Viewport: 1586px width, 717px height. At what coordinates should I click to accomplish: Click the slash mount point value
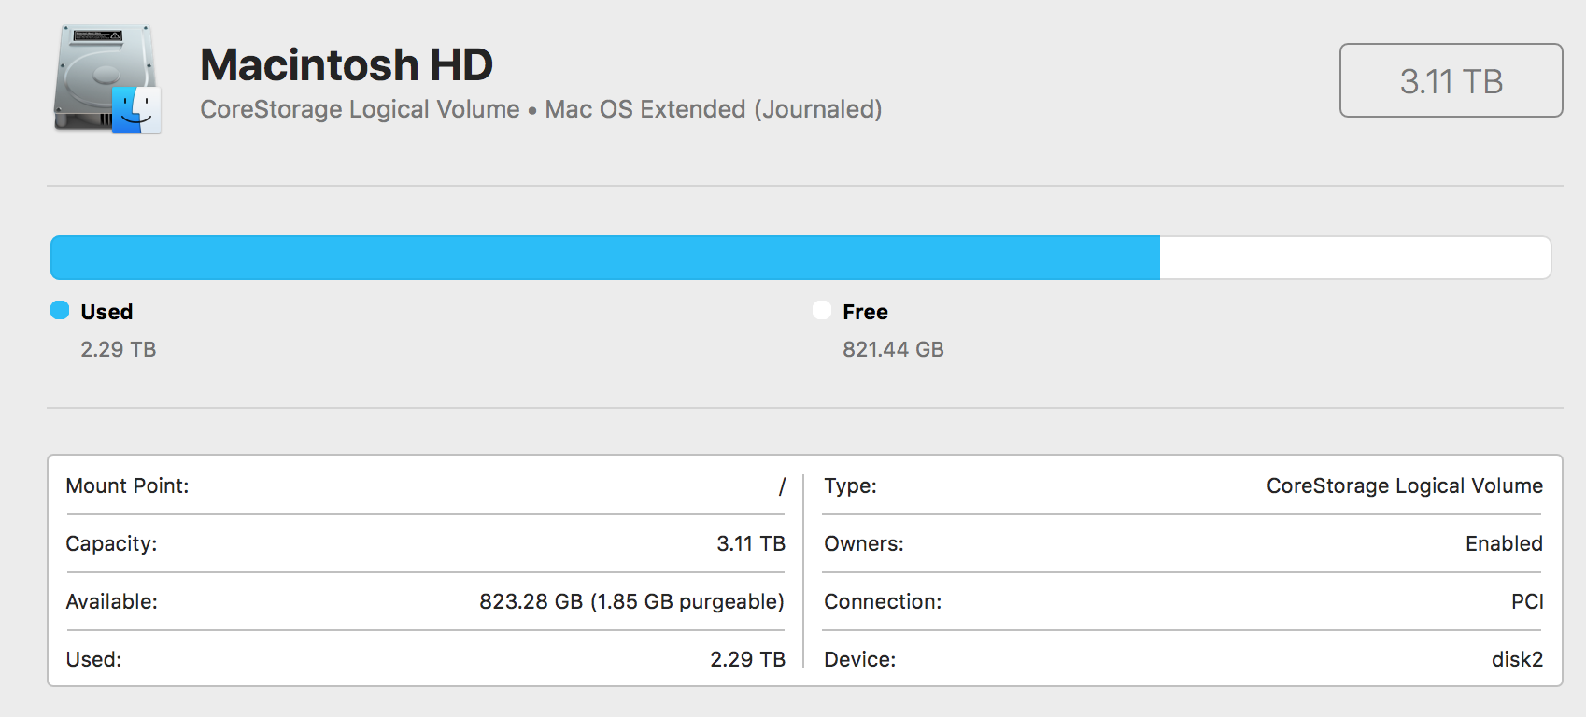pos(782,485)
